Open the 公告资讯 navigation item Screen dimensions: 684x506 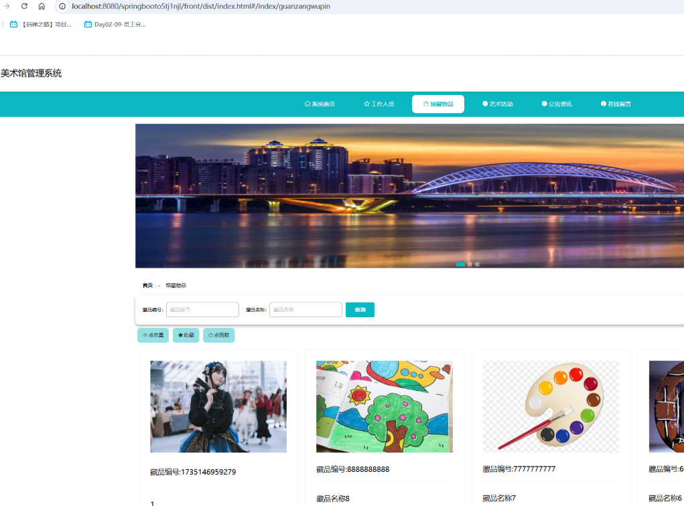556,104
